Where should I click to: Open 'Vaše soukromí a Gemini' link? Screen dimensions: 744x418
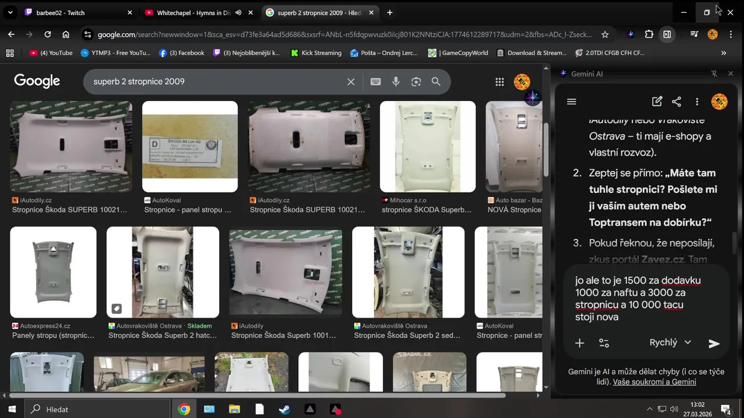pos(654,381)
